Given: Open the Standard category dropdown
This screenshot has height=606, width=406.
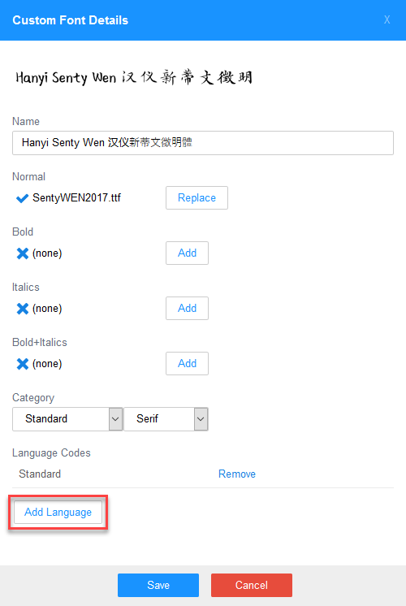Looking at the screenshot, I should click(x=67, y=419).
